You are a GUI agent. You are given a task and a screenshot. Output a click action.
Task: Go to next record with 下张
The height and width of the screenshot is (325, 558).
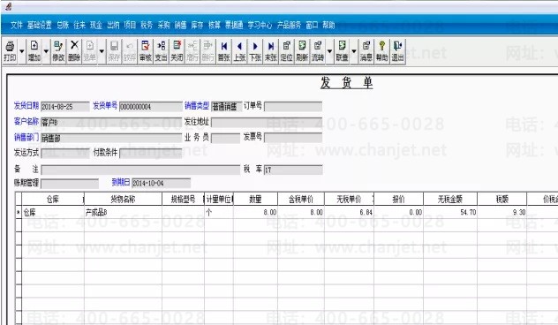click(255, 51)
